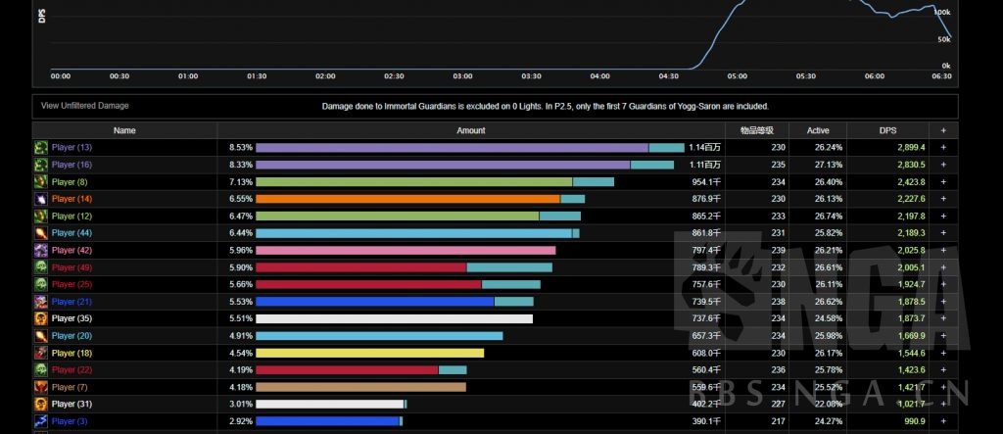Sort the table by DPS column header
The width and height of the screenshot is (1003, 434).
(x=886, y=130)
